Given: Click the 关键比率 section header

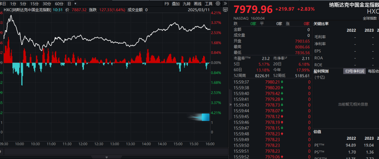Looking at the screenshot, I should [321, 24].
